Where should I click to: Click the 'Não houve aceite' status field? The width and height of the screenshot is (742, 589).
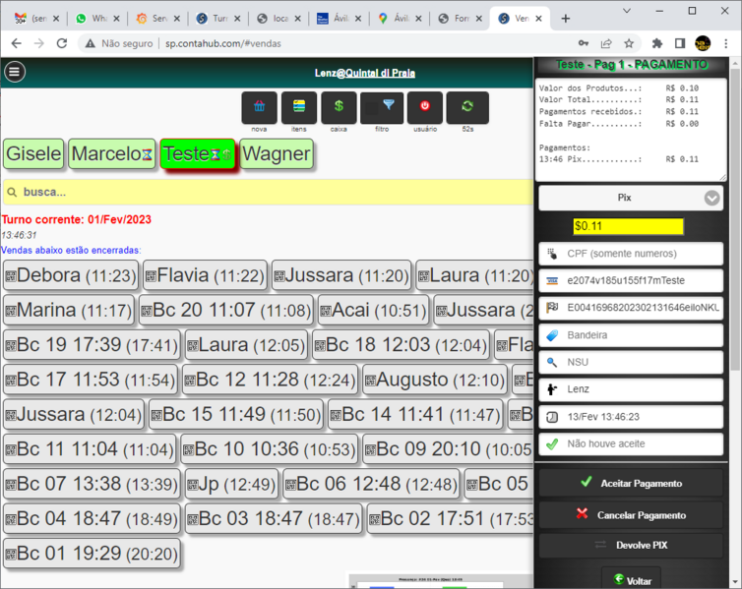click(x=631, y=443)
